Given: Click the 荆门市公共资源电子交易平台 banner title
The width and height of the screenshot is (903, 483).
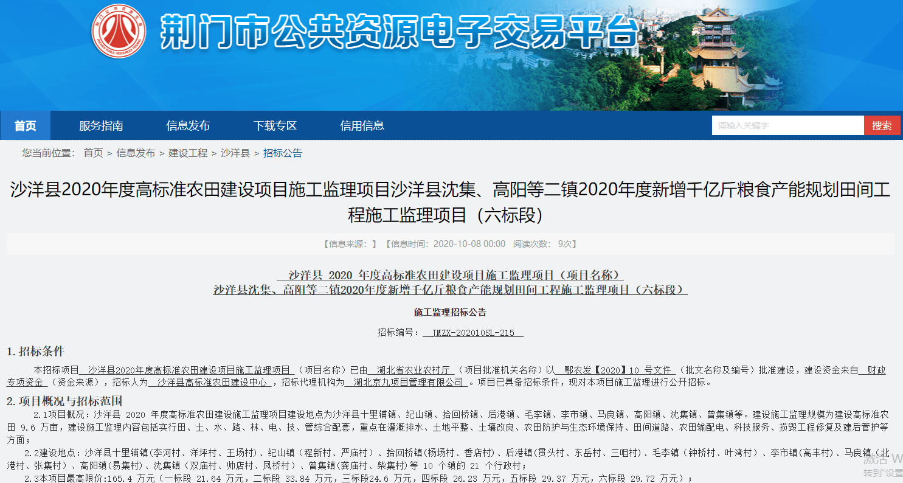Looking at the screenshot, I should pos(400,31).
